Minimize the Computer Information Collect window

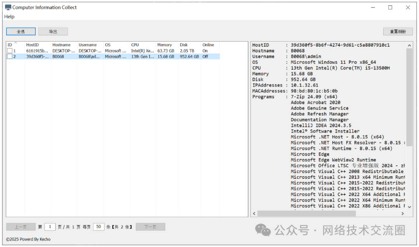pos(373,7)
